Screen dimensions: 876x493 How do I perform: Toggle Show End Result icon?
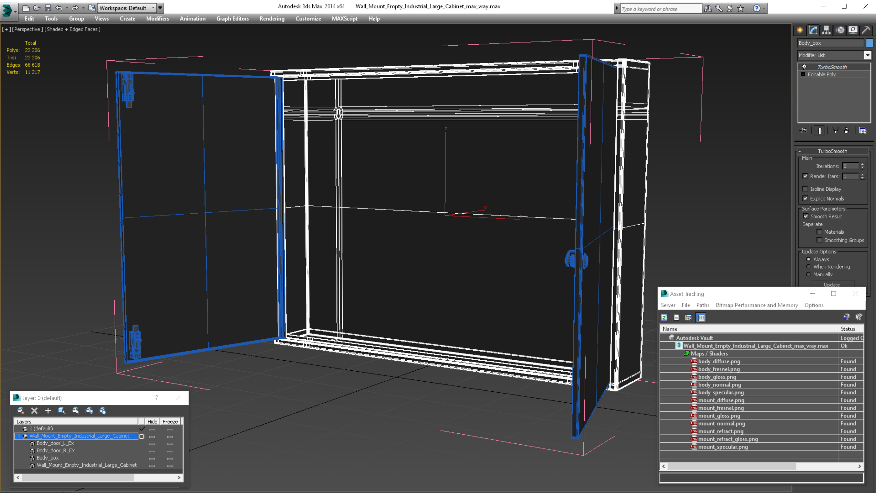819,131
